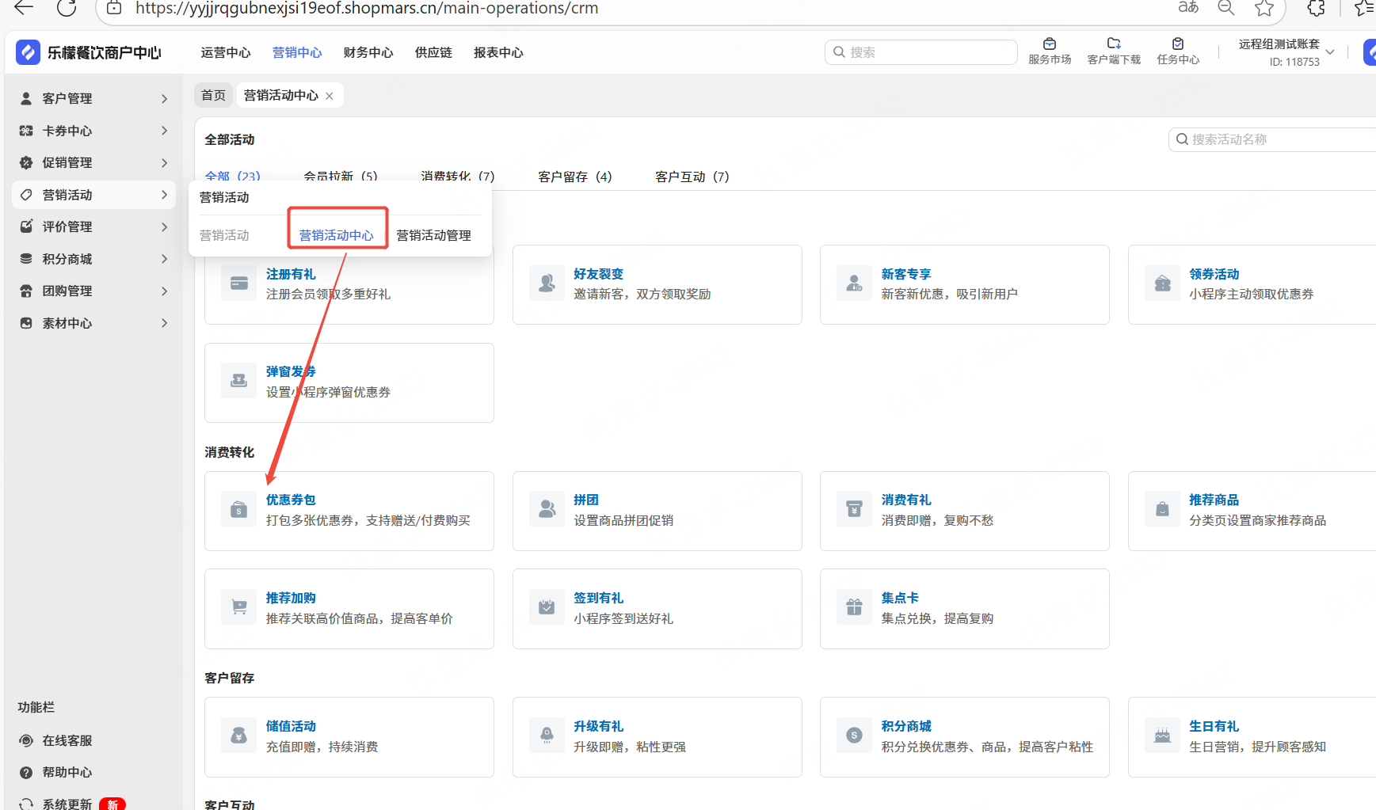Click the 积分商城 stack icon in sidebar
Image resolution: width=1376 pixels, height=810 pixels.
26,259
